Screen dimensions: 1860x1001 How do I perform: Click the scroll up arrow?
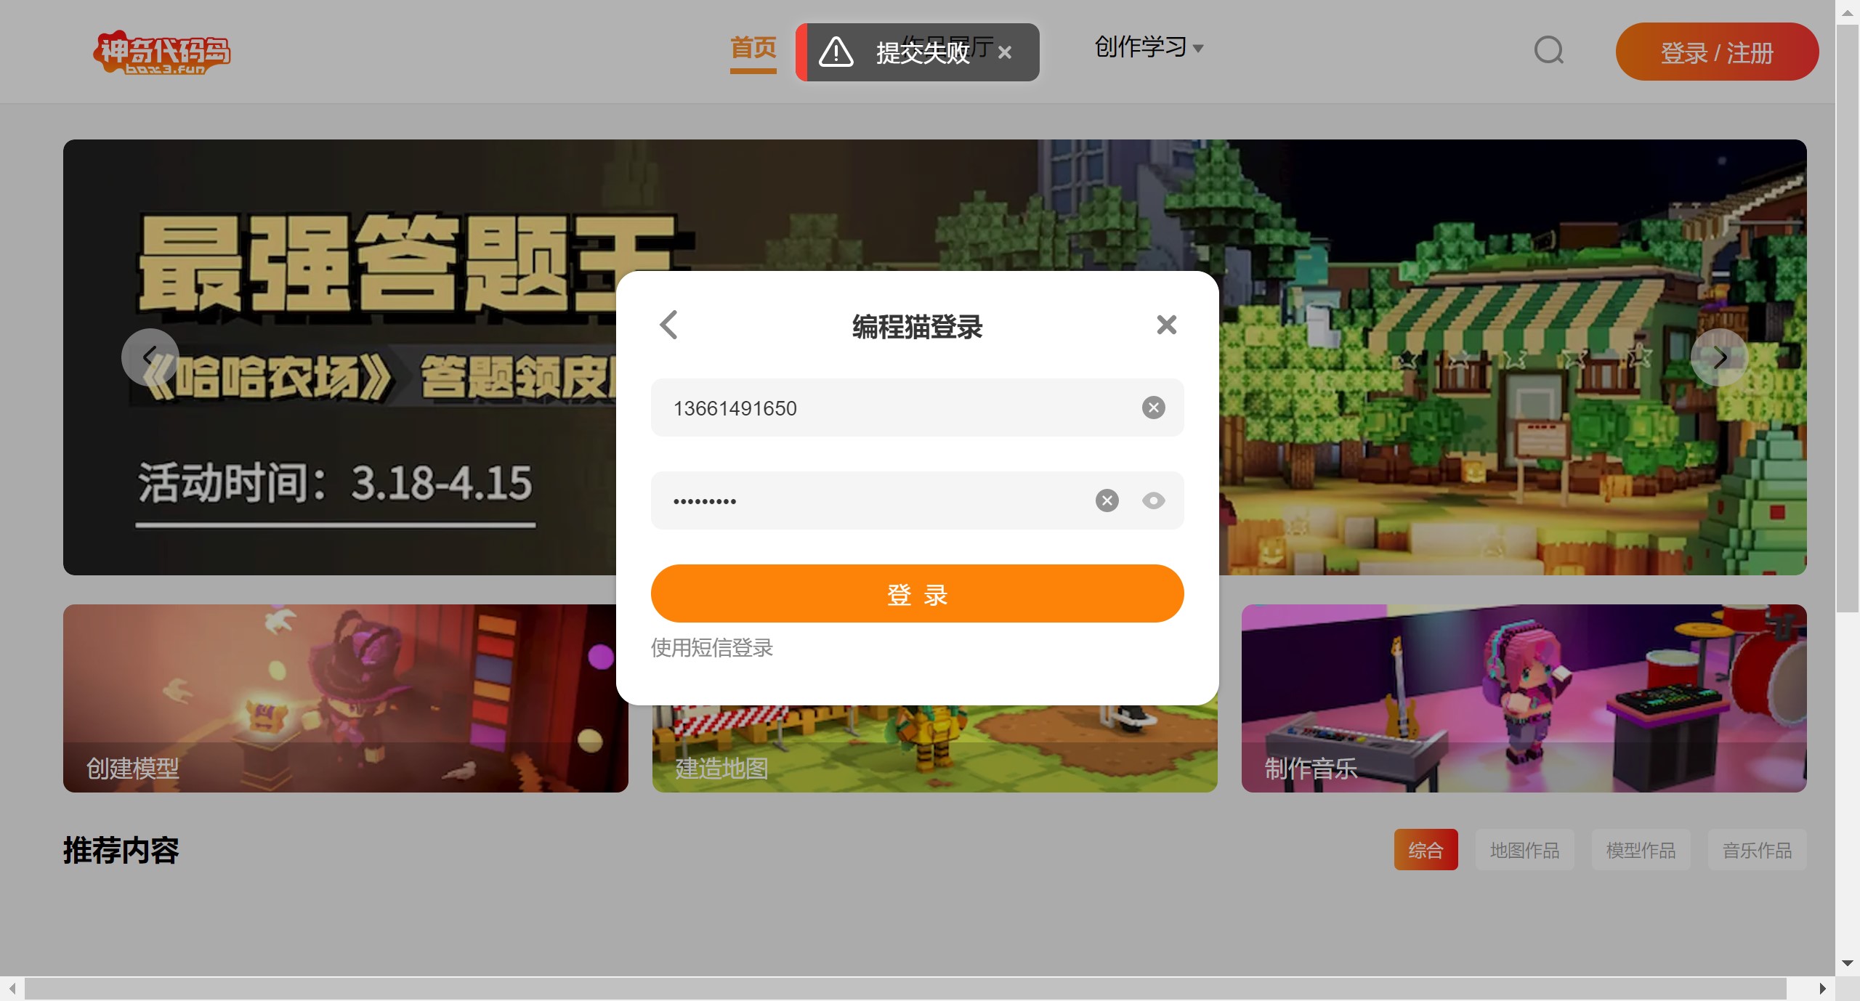coord(1847,12)
